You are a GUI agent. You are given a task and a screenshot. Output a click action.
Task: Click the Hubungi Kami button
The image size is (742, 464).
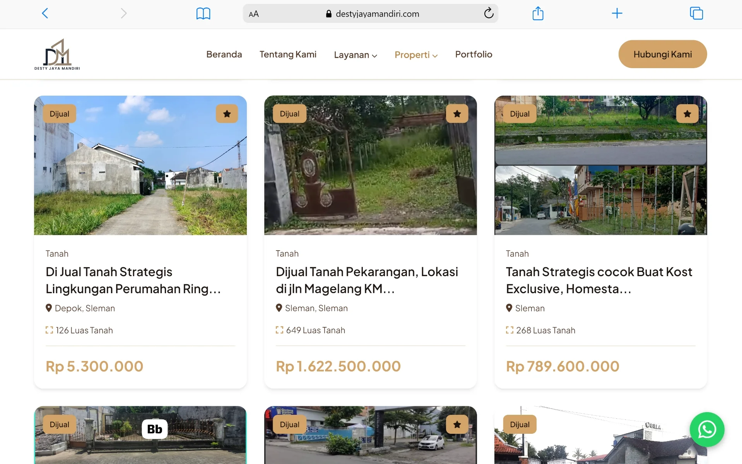pos(662,54)
